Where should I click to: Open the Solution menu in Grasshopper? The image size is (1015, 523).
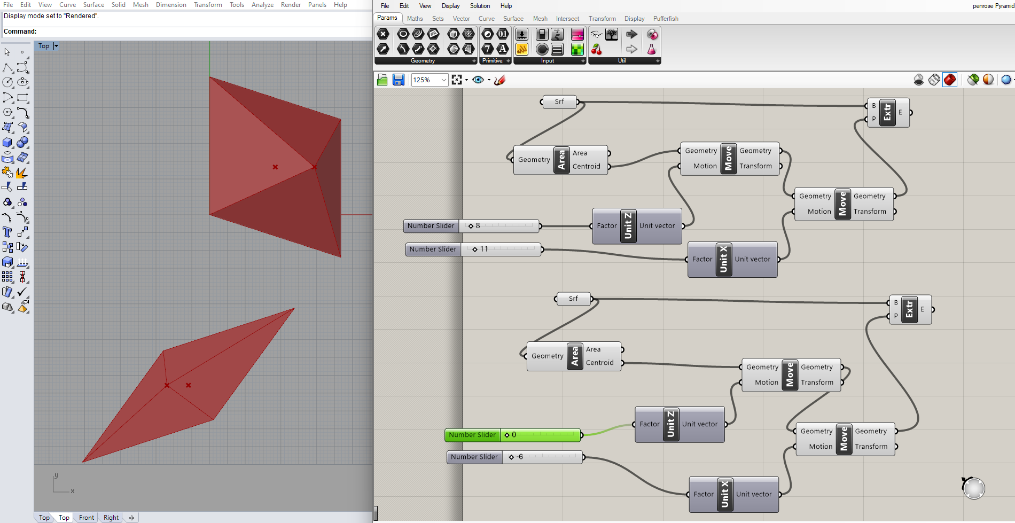[x=479, y=6]
